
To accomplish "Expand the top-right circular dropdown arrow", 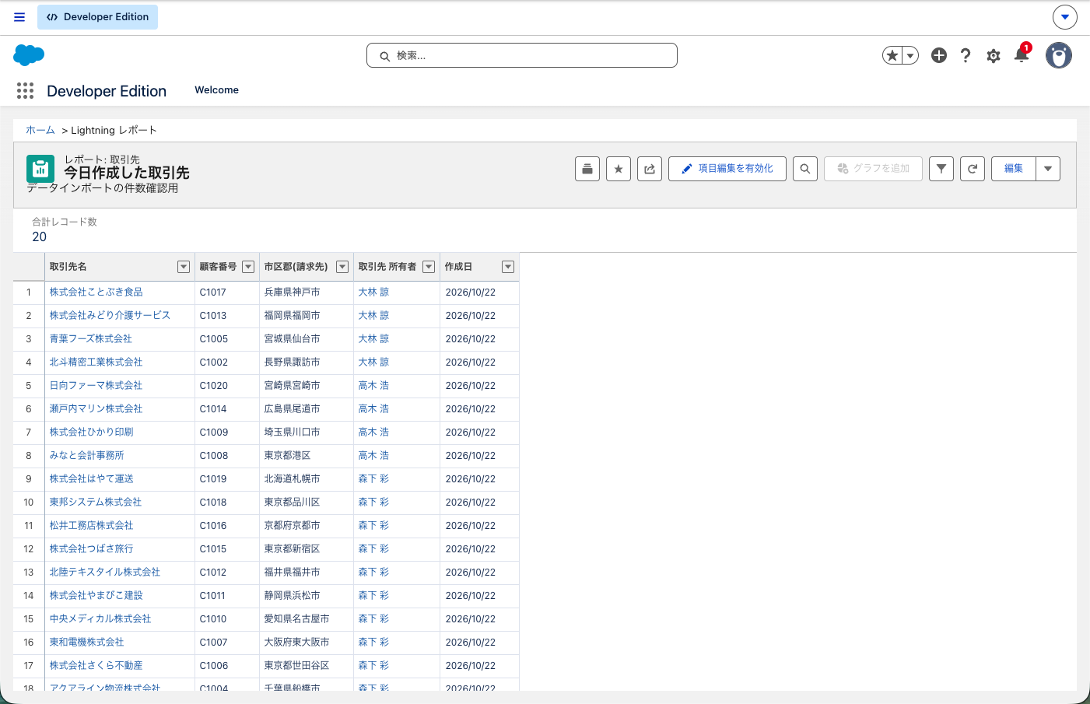I will [1065, 17].
